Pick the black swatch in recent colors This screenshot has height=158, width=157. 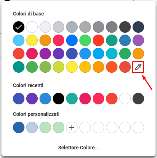(59, 99)
